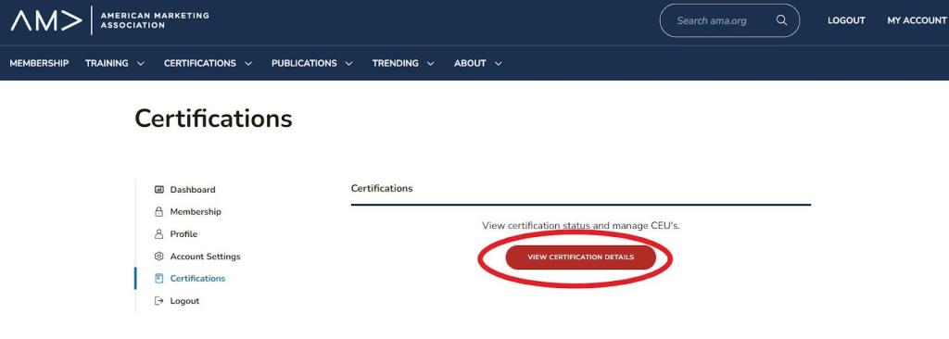Open the Publications nav menu

point(304,63)
